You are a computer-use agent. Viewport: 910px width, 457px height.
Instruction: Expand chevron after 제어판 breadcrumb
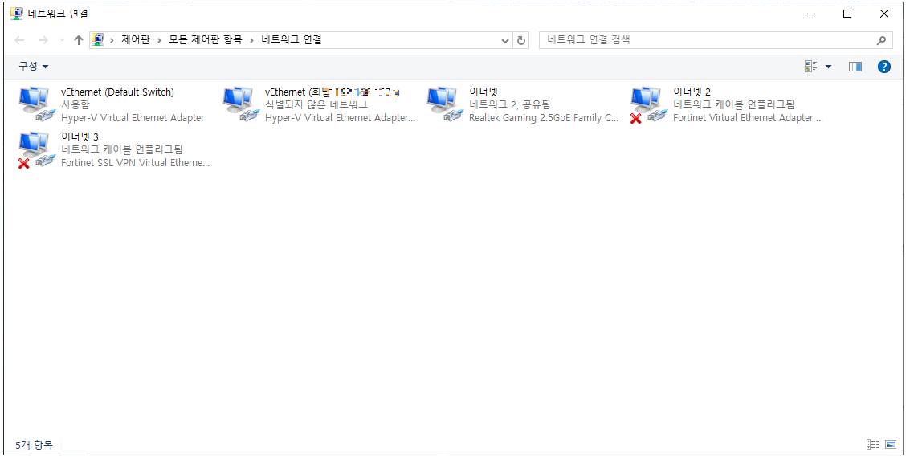160,40
